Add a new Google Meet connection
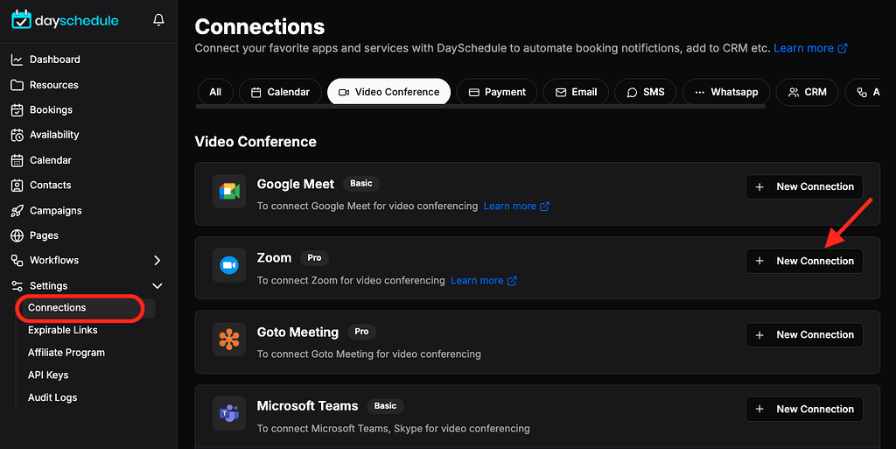896x449 pixels. pos(804,186)
